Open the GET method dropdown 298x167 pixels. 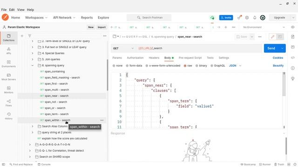click(123, 48)
